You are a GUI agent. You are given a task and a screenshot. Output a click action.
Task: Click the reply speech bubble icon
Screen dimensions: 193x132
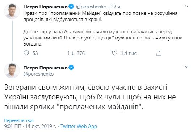26,53
